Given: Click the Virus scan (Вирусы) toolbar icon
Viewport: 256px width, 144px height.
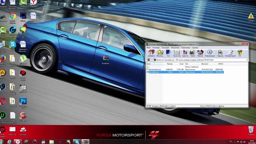Looking at the screenshot, I should click(x=220, y=53).
